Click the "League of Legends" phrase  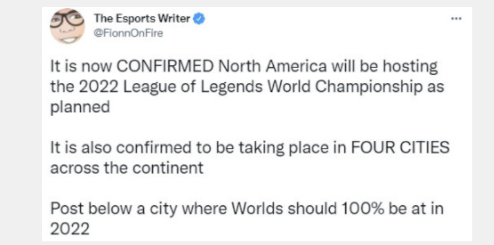tap(193, 87)
